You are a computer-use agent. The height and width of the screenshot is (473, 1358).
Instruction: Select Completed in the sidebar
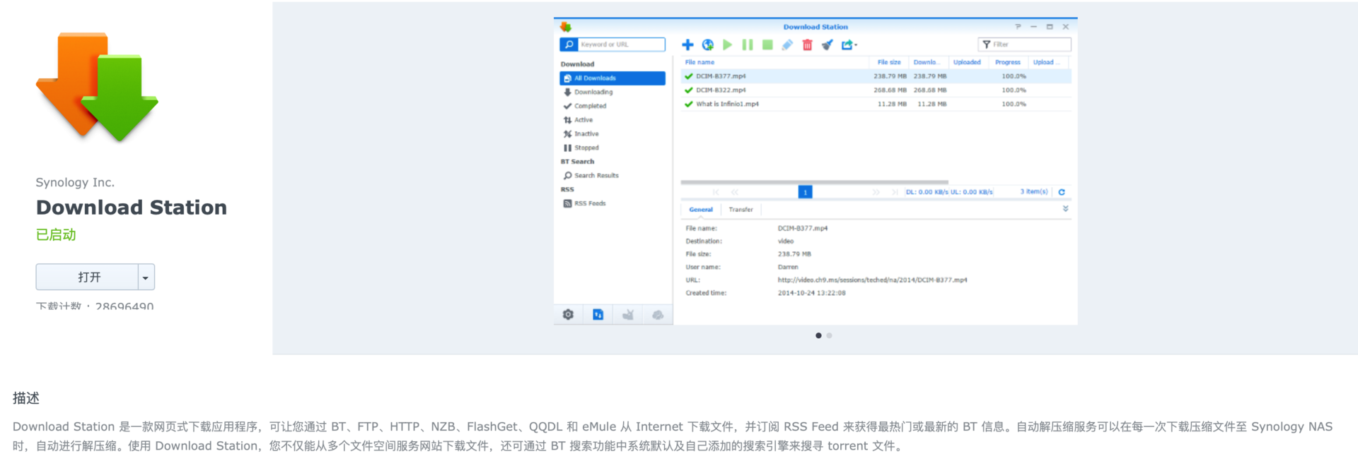pyautogui.click(x=613, y=106)
